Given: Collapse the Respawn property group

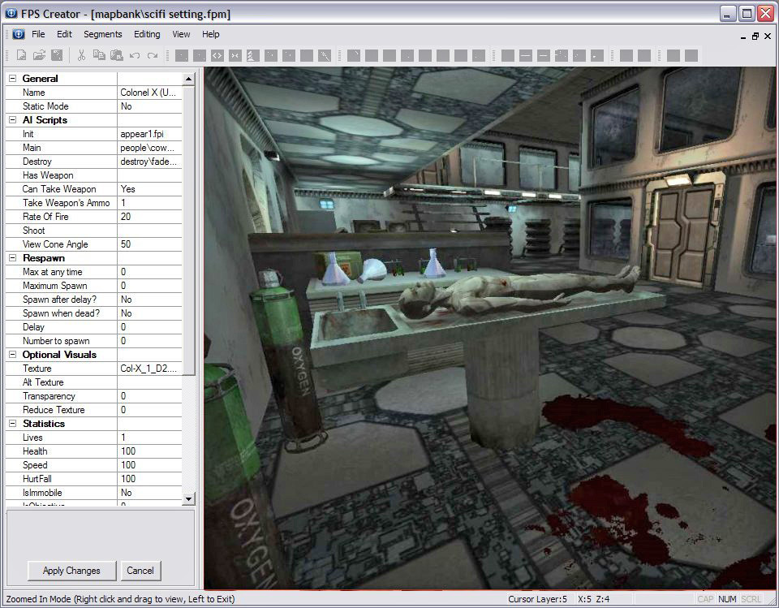Looking at the screenshot, I should pos(12,258).
